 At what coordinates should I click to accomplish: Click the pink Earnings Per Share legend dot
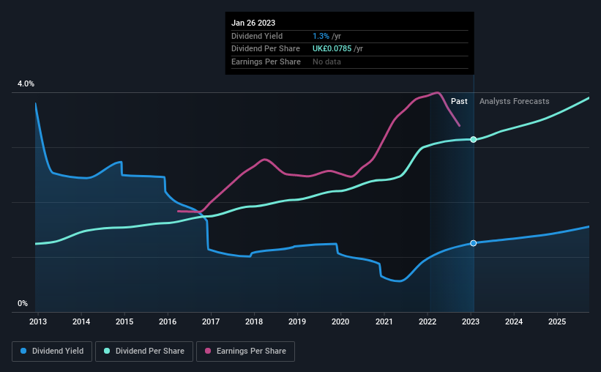(x=208, y=351)
